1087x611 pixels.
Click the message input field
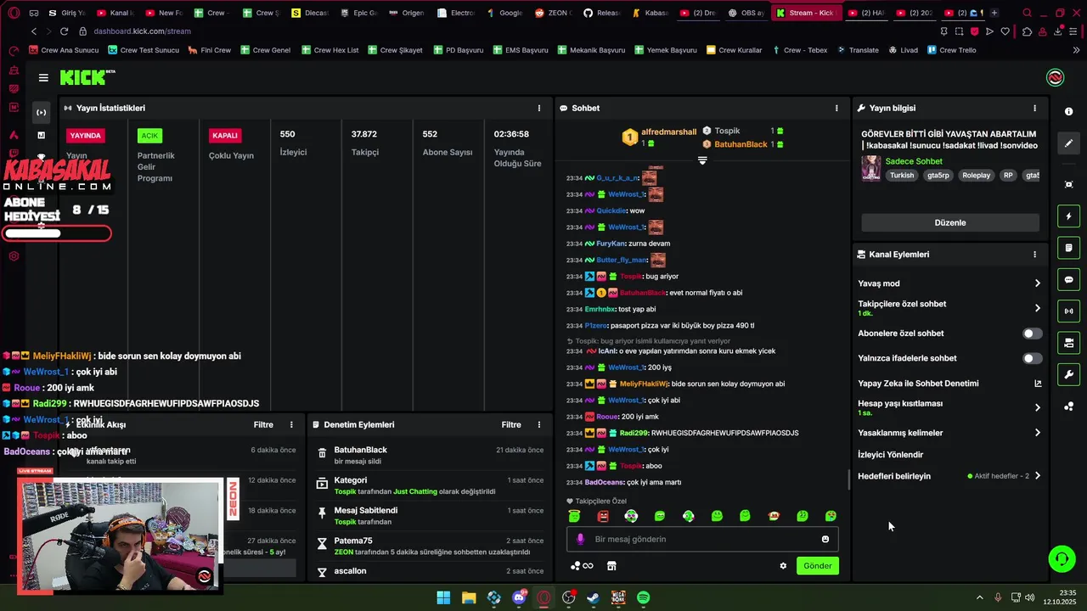tap(703, 539)
